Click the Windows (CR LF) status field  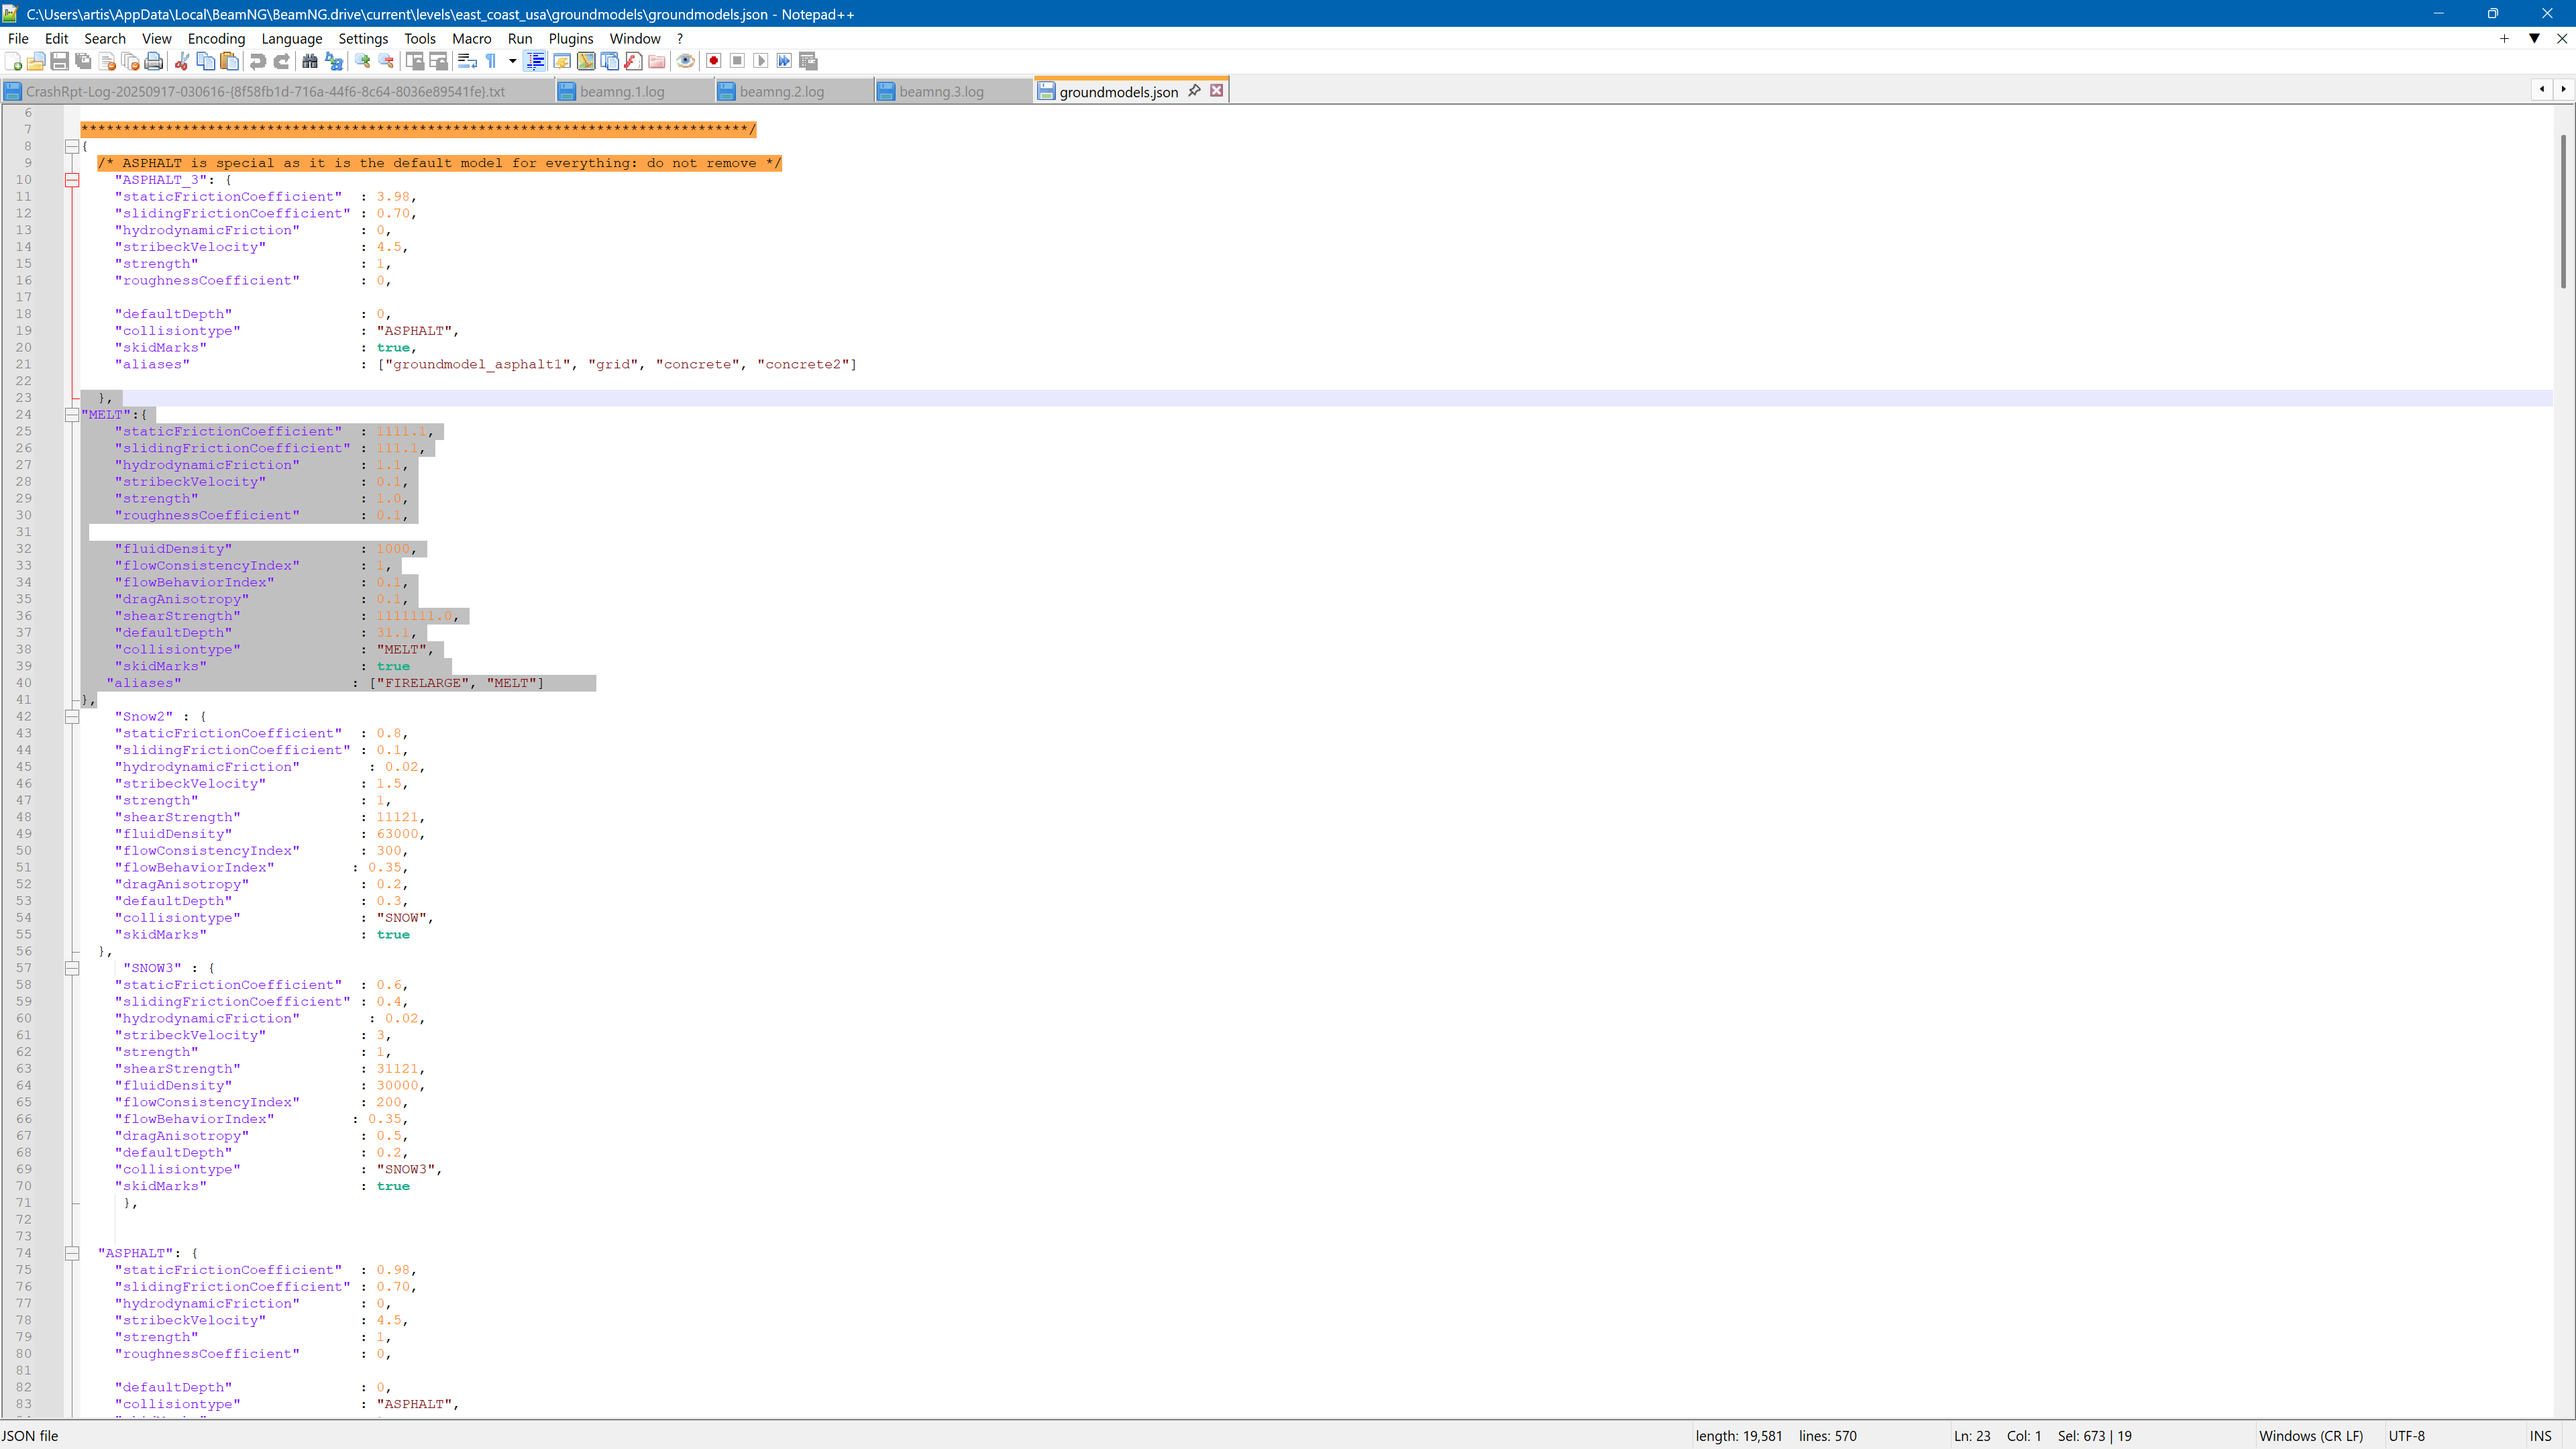tap(2310, 1435)
